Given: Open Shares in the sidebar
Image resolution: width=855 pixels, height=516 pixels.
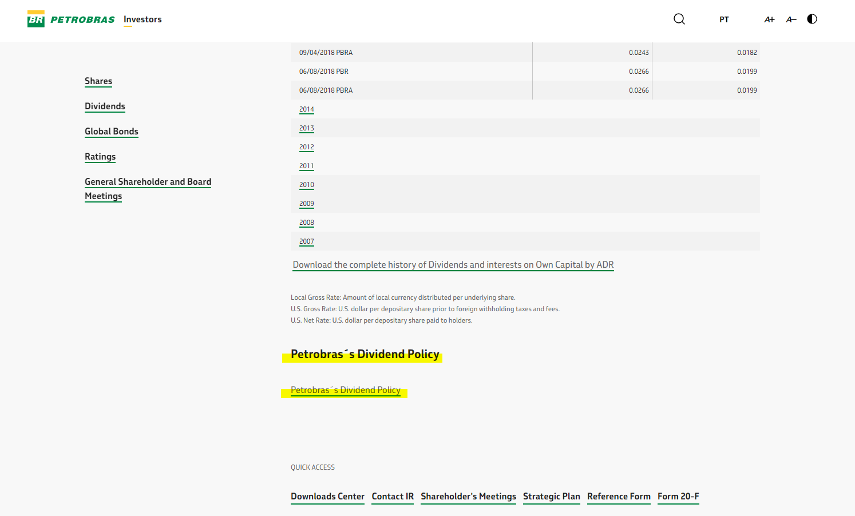Looking at the screenshot, I should coord(98,81).
